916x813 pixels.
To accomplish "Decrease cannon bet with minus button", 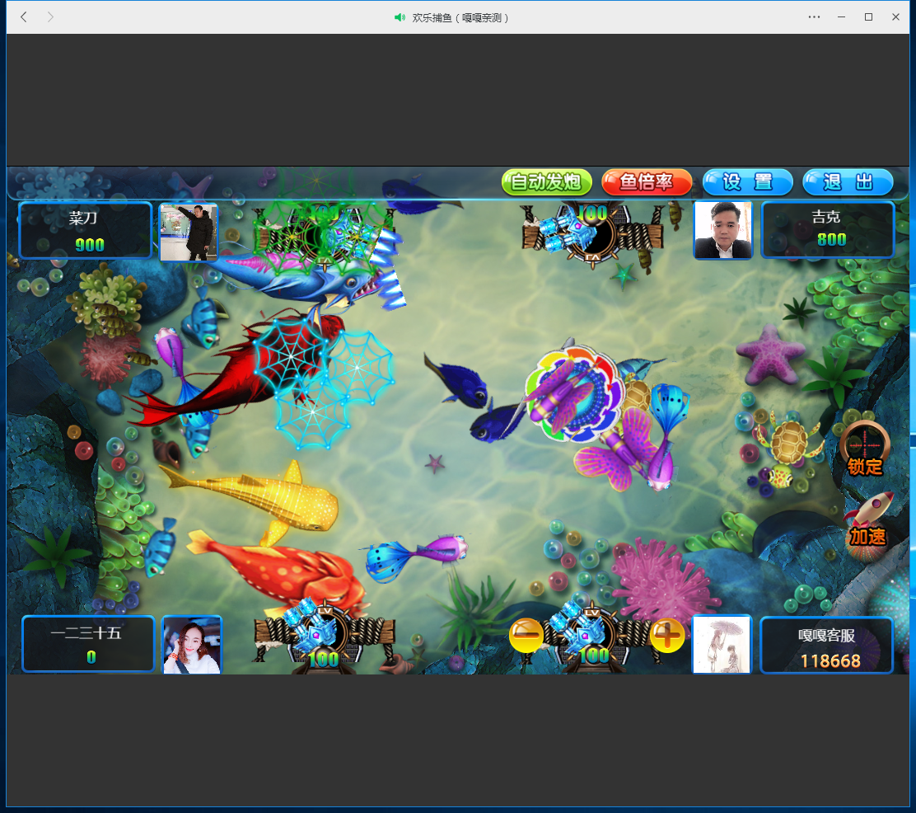I will 526,635.
